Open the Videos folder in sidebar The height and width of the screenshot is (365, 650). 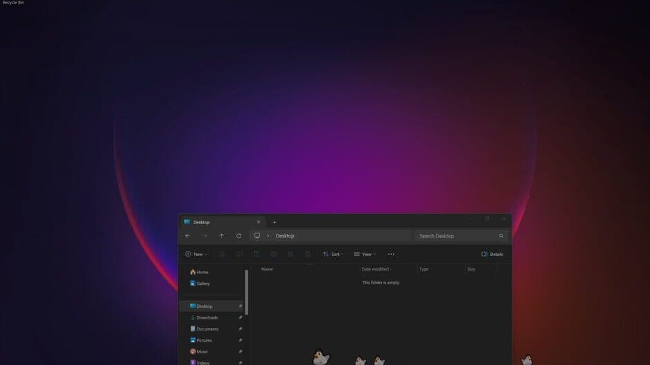pos(200,362)
